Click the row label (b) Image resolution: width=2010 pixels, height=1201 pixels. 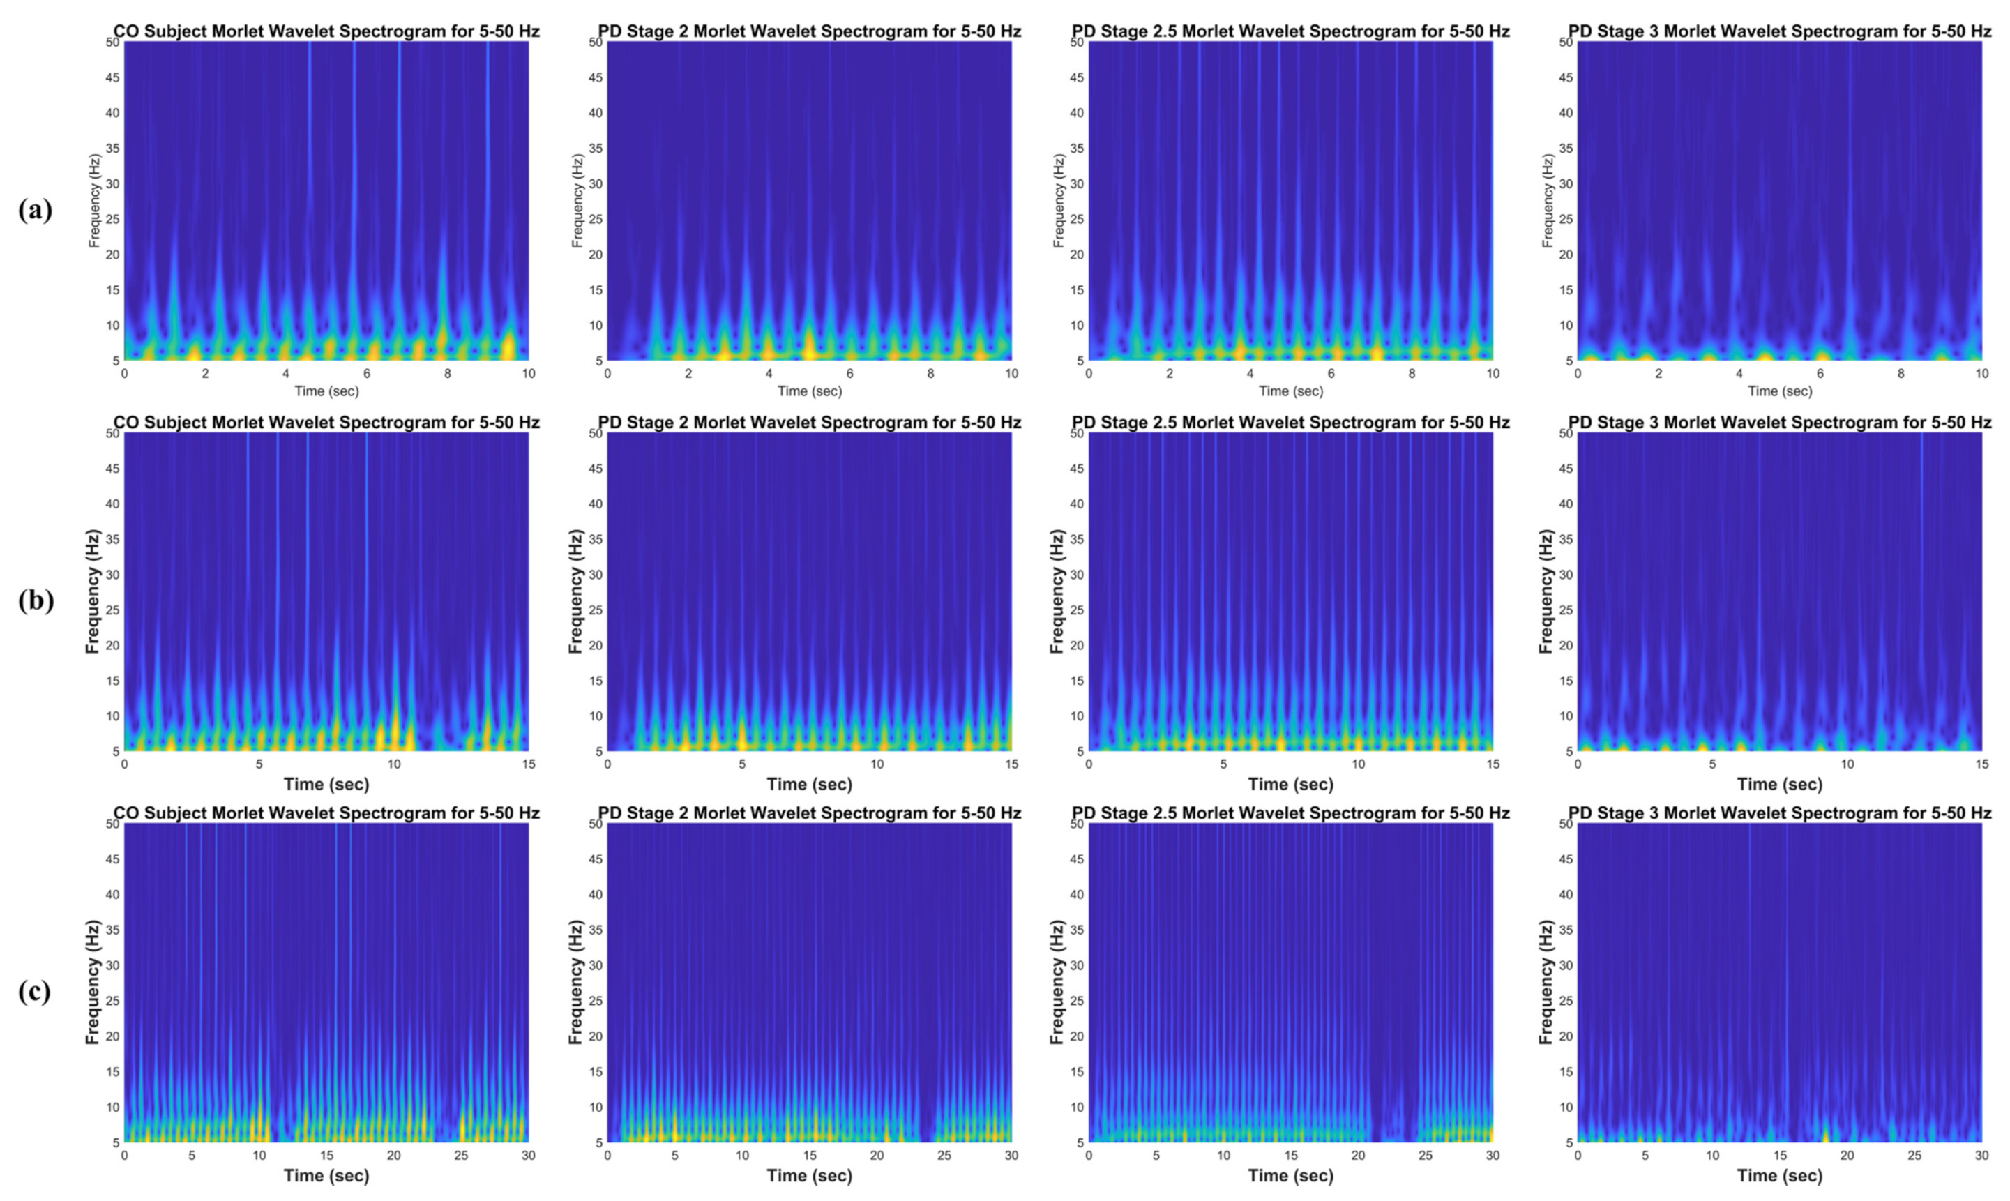pyautogui.click(x=36, y=600)
